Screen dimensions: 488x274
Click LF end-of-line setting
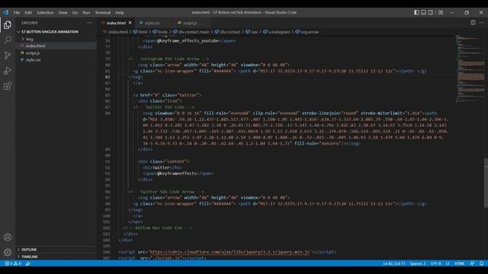click(x=448, y=263)
